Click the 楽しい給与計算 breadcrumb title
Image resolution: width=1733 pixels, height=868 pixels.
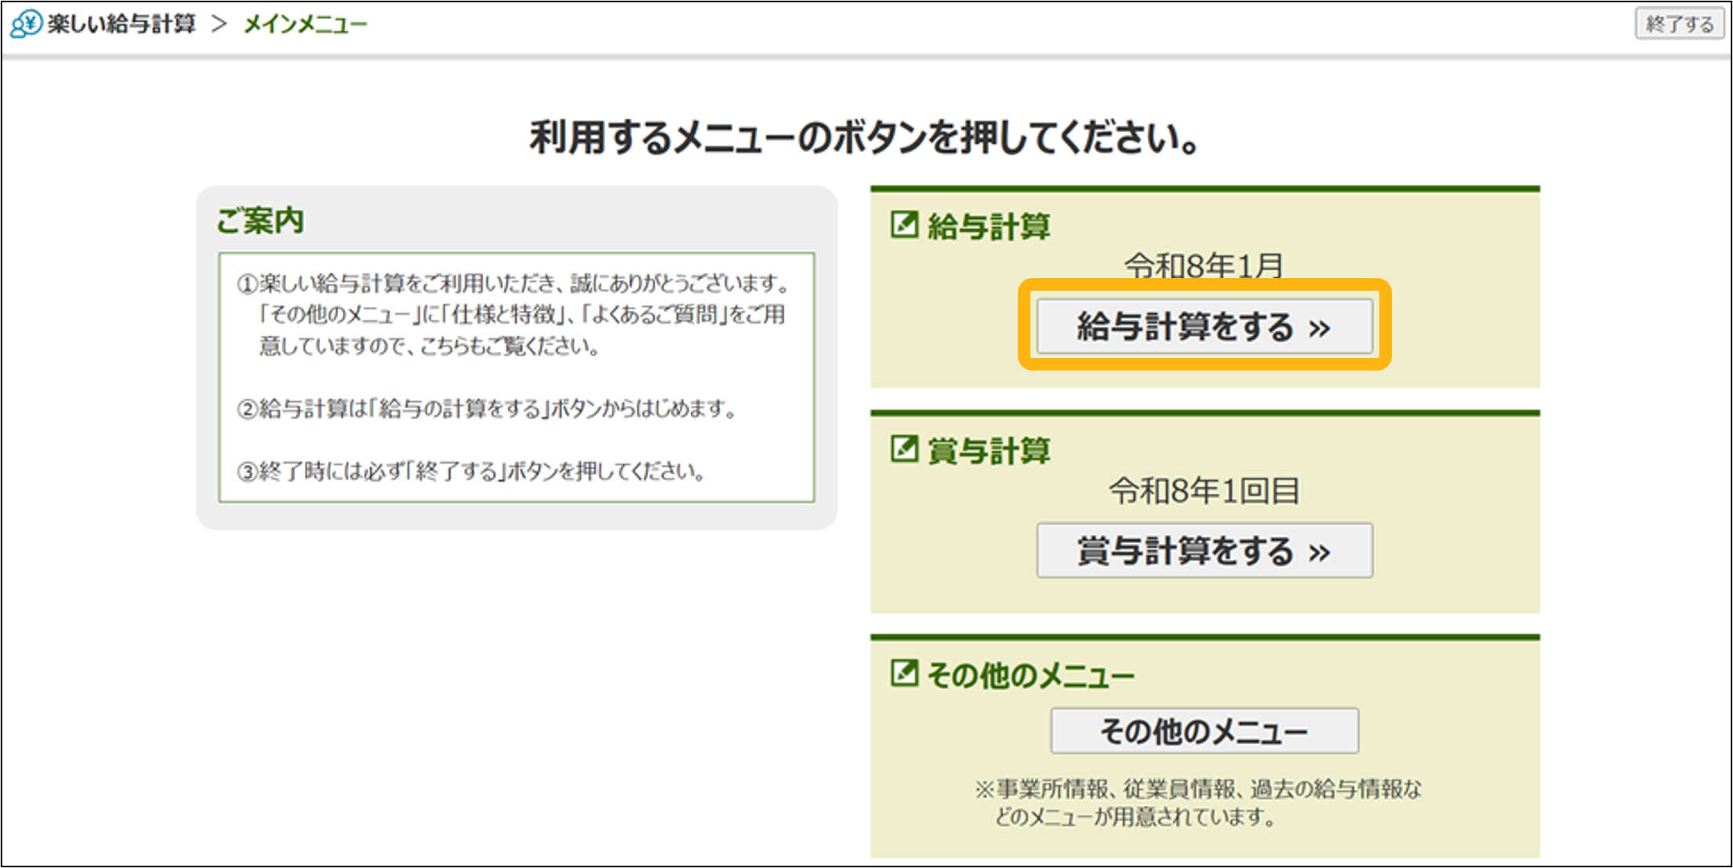[x=122, y=24]
